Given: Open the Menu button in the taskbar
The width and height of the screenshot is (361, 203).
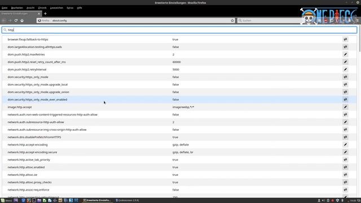Looking at the screenshot, I should click(x=6, y=201).
